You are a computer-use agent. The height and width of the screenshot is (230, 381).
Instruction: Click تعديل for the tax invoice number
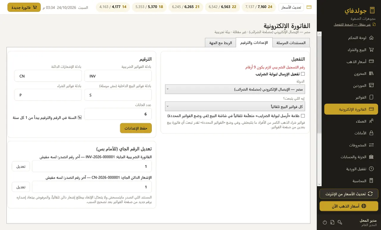(x=21, y=166)
